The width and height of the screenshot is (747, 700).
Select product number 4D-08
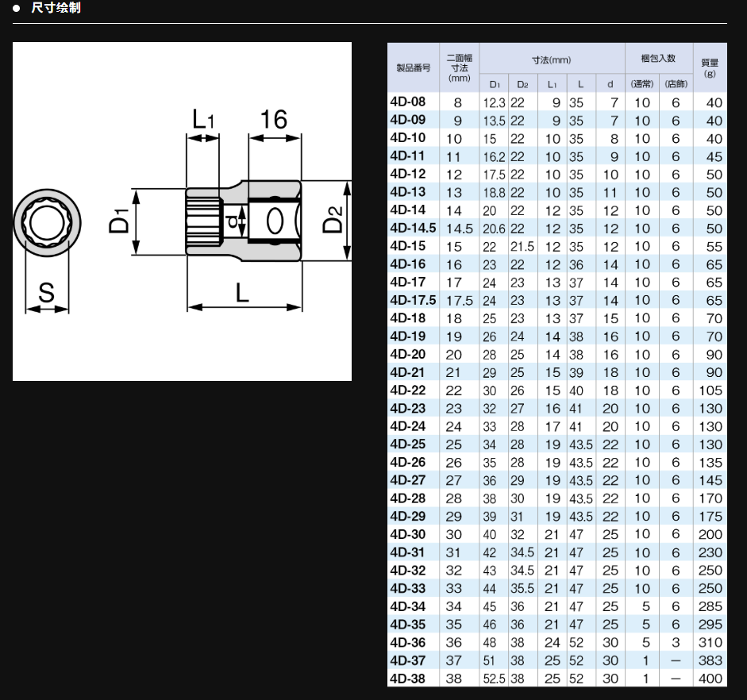408,102
